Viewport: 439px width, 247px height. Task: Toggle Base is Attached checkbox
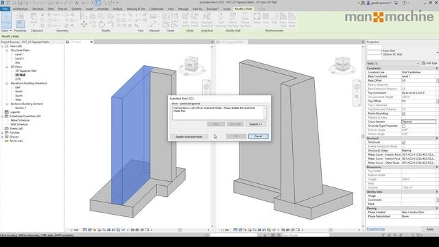(x=403, y=84)
